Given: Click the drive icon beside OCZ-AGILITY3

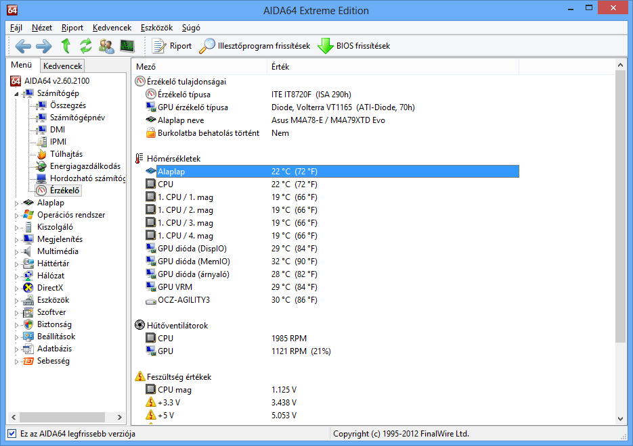Looking at the screenshot, I should coord(150,301).
